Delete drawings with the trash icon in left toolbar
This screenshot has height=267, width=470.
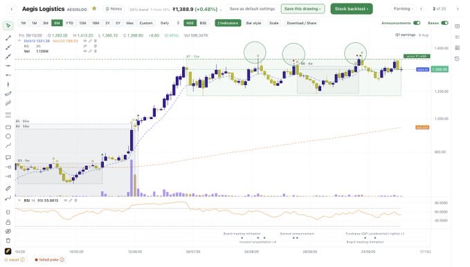click(x=8, y=240)
